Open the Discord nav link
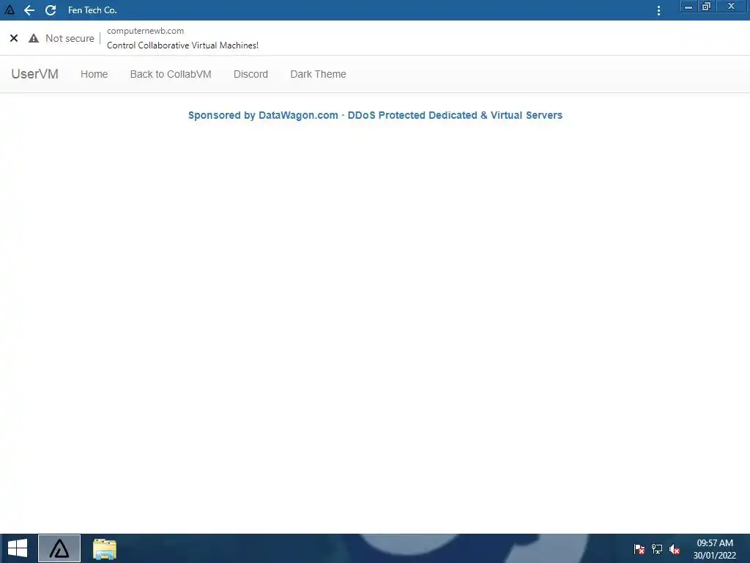 [x=250, y=74]
